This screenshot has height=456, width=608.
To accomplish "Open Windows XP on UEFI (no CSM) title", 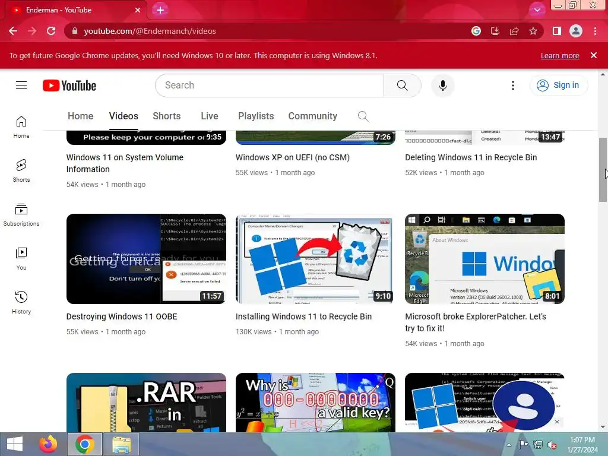I will [293, 157].
